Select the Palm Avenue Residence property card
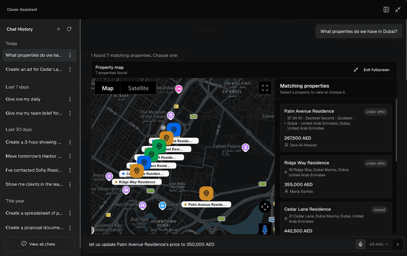 click(336, 128)
